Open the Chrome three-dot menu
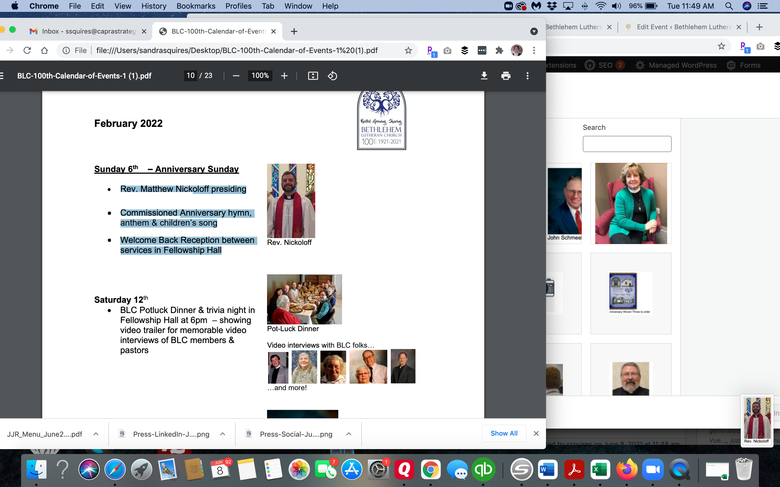The image size is (780, 487). pos(534,50)
